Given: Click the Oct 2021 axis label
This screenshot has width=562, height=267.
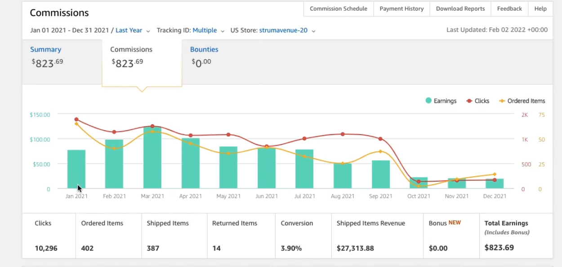Looking at the screenshot, I should 419,196.
